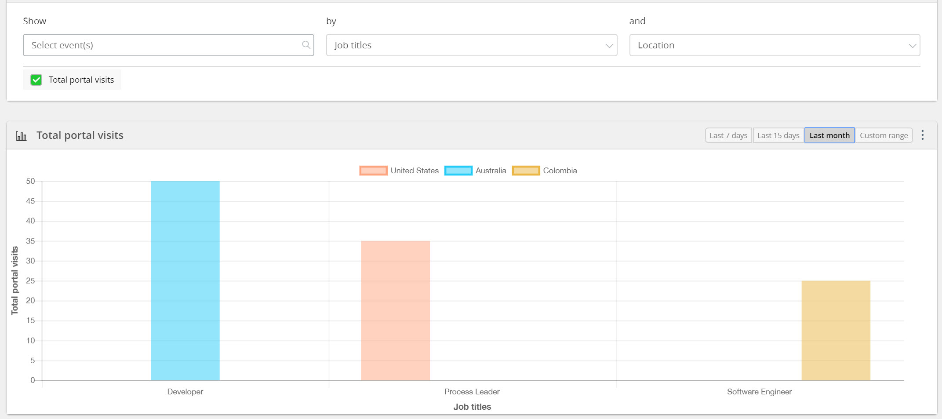Select the Last 15 days range

[x=778, y=135]
